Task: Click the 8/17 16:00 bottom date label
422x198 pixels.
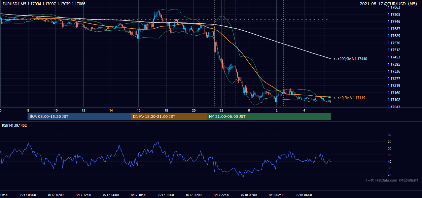Action: pos(138,195)
